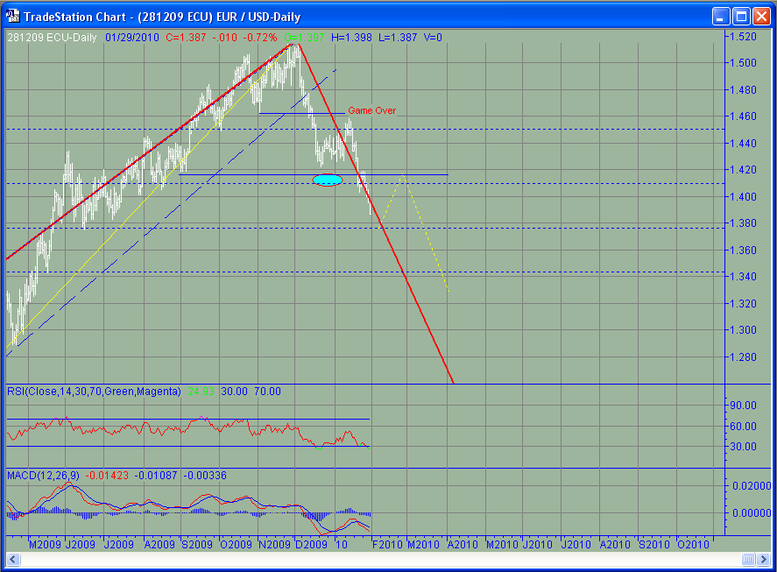Click the 281209 ECU-Daily symbol label
The width and height of the screenshot is (777, 572).
(52, 38)
